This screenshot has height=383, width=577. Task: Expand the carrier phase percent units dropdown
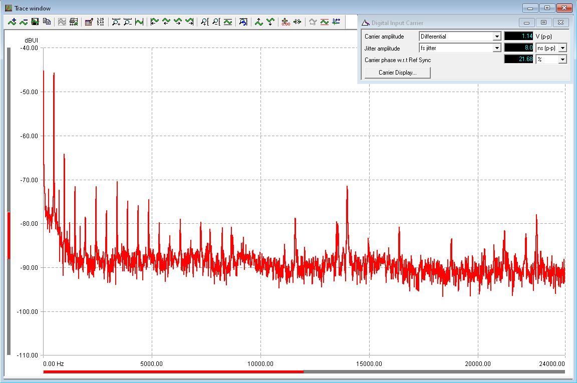pos(562,60)
